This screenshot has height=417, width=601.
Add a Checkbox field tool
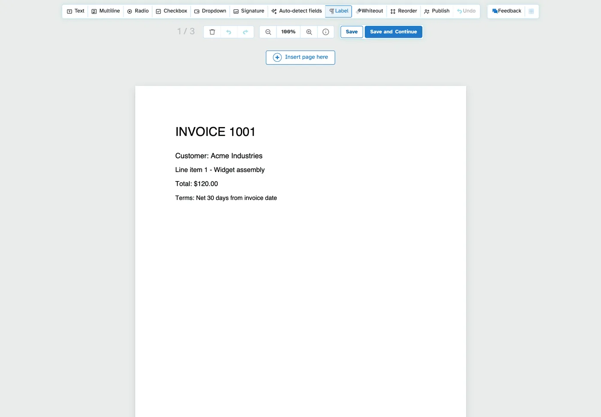click(171, 11)
